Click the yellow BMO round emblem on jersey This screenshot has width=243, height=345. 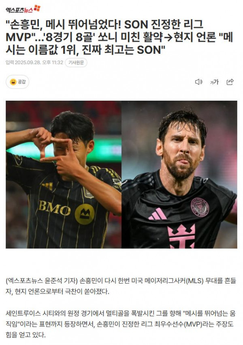[x=84, y=214]
